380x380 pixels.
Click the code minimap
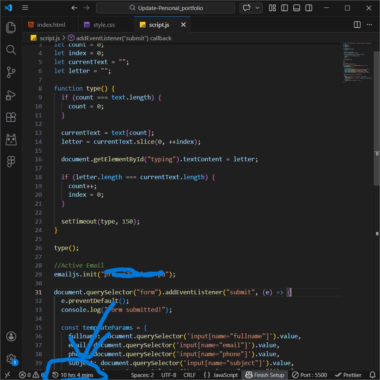357,63
